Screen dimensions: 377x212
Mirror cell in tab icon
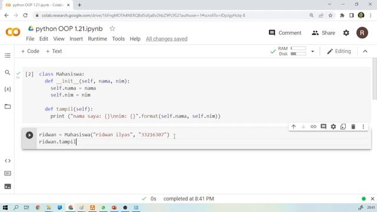(x=343, y=127)
